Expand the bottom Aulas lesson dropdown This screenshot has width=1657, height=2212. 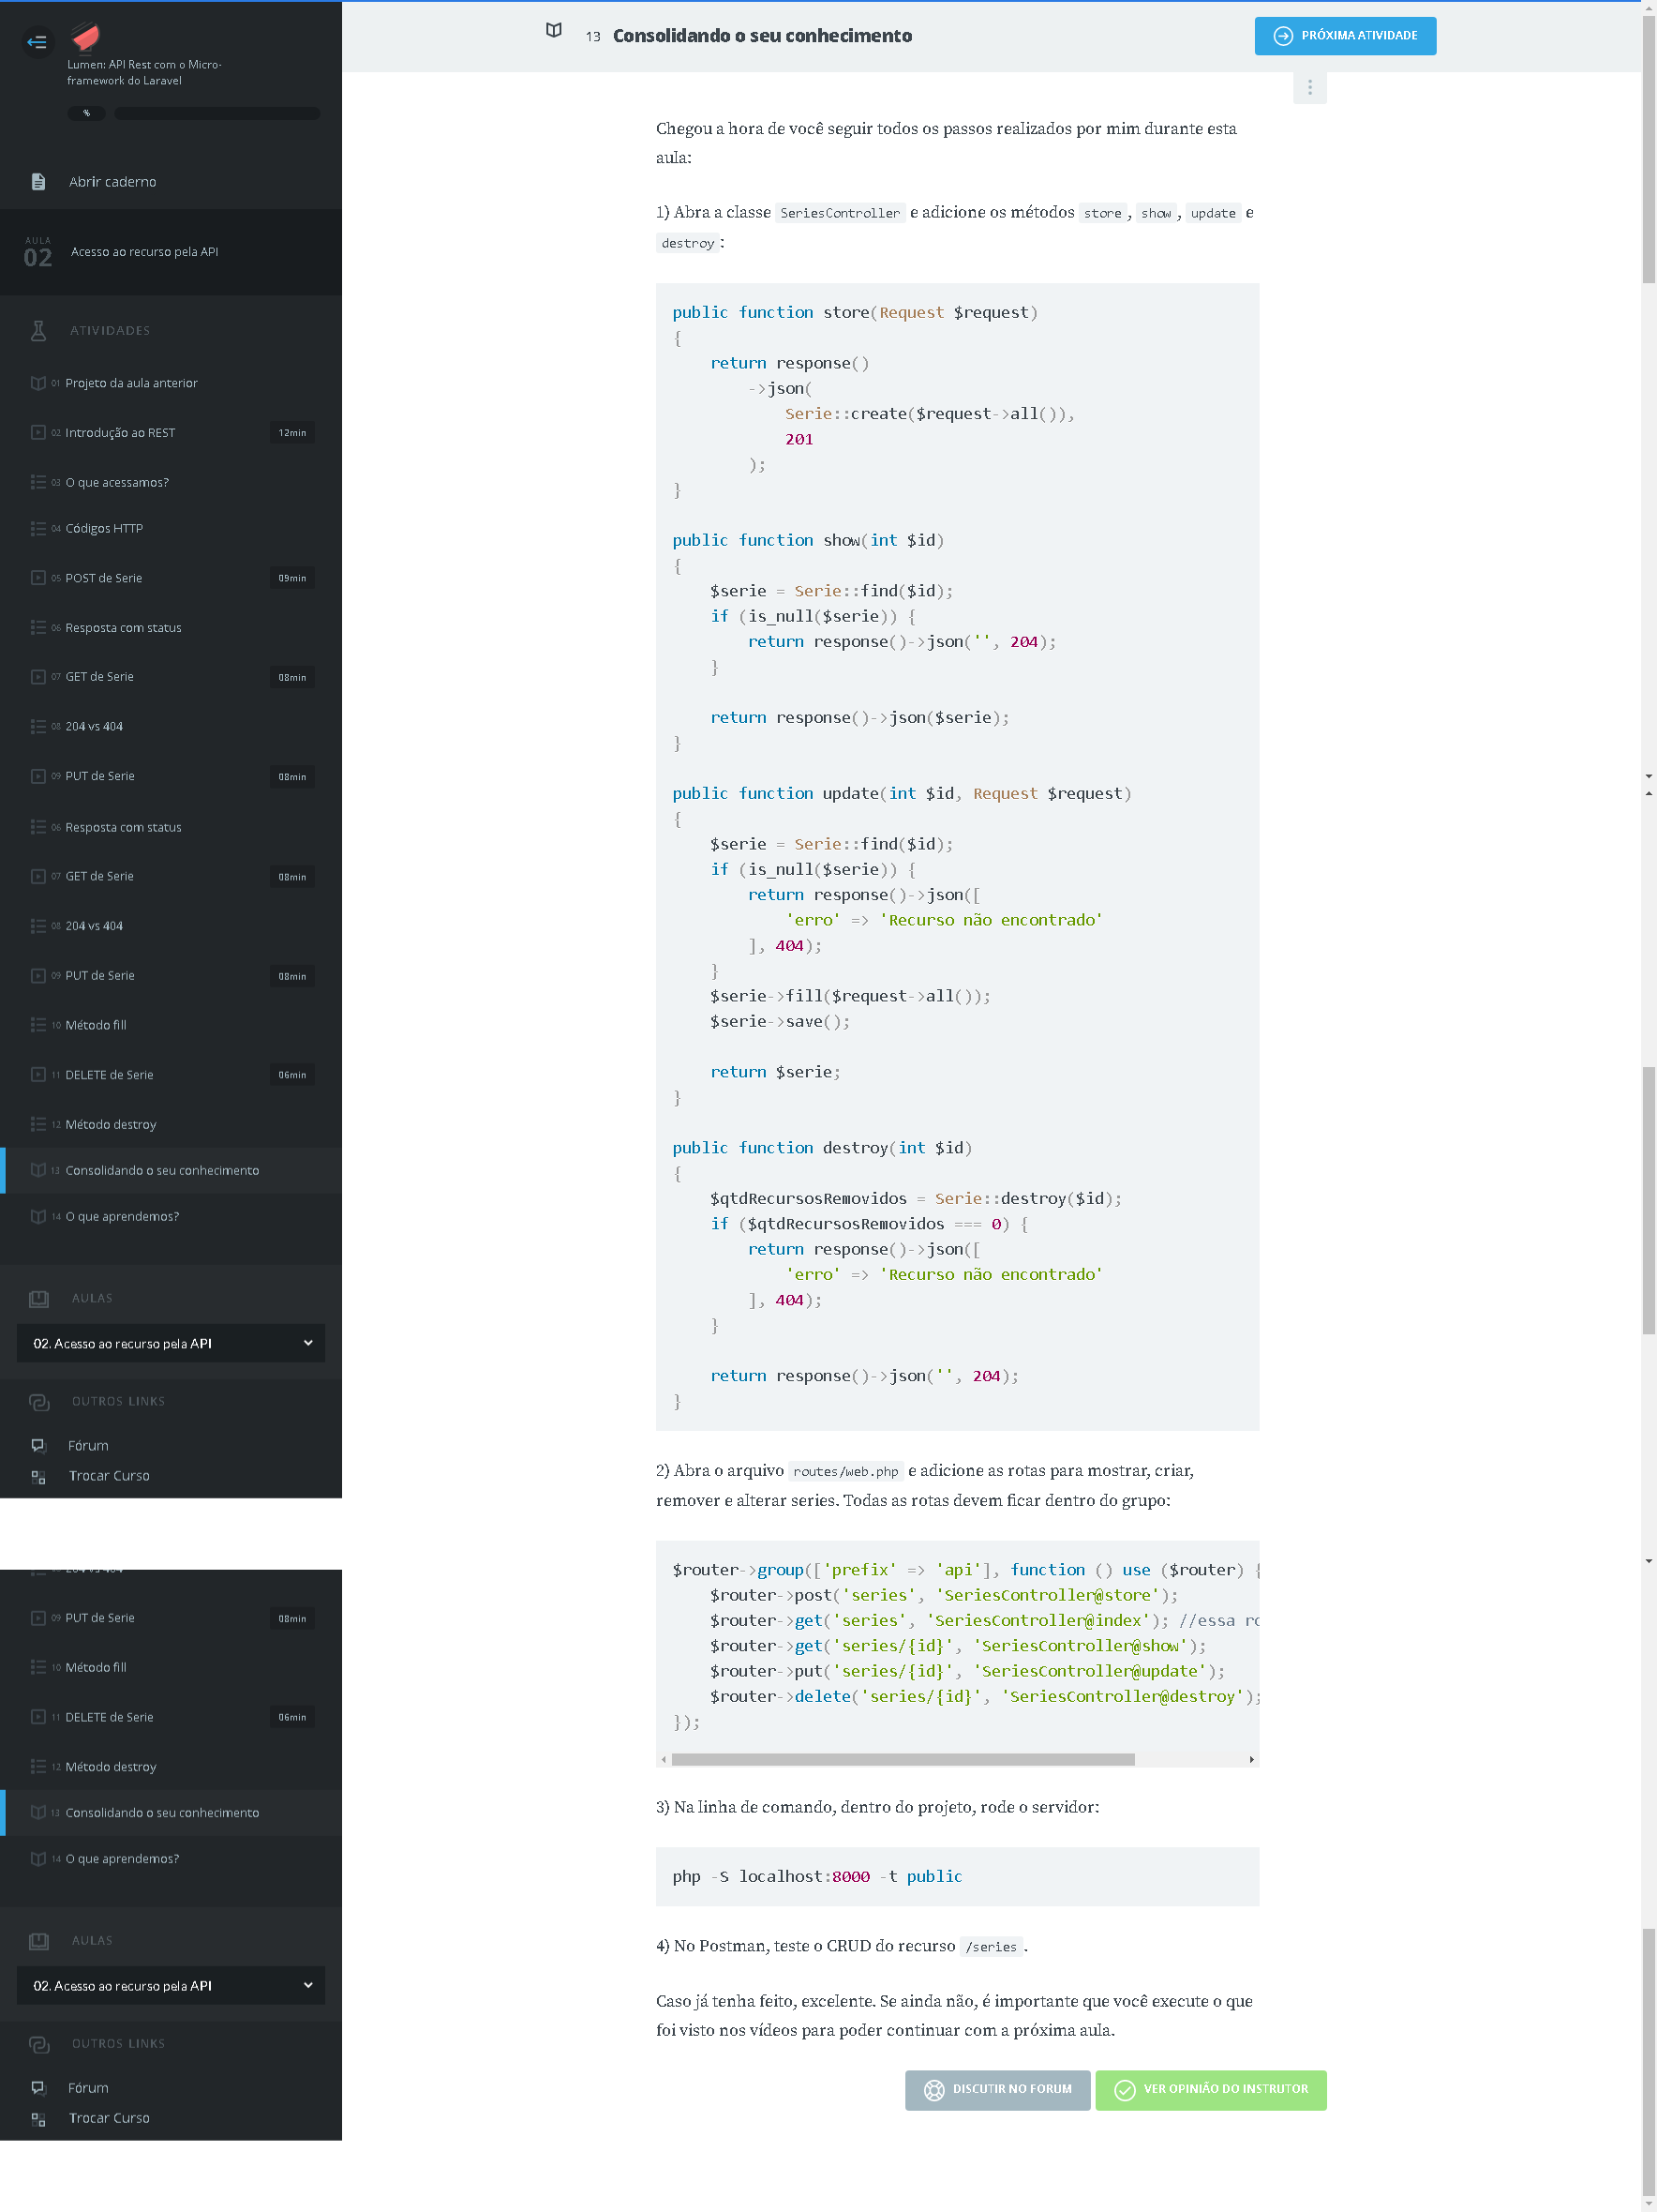pyautogui.click(x=170, y=1986)
